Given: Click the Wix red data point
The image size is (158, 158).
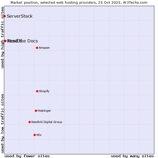Looking at the screenshot, I should [x=34, y=135].
